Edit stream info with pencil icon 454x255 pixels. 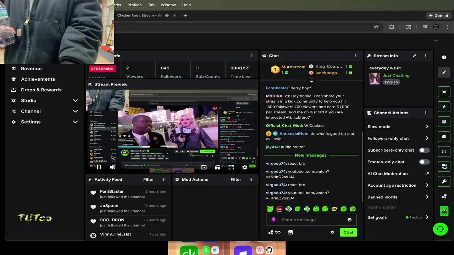(x=414, y=56)
